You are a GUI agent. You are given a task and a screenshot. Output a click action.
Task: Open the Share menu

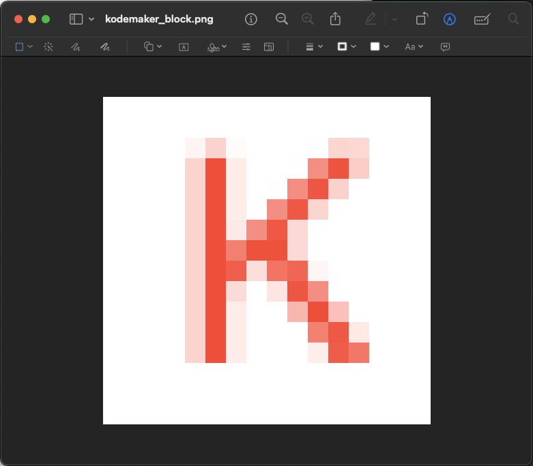(x=335, y=19)
